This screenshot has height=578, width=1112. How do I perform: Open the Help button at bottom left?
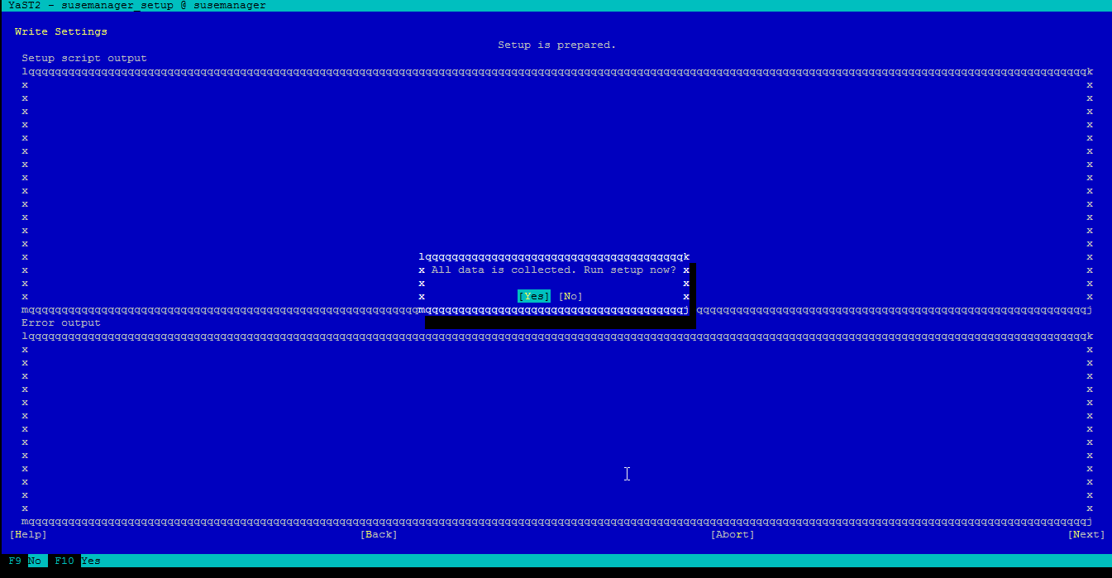[x=28, y=534]
